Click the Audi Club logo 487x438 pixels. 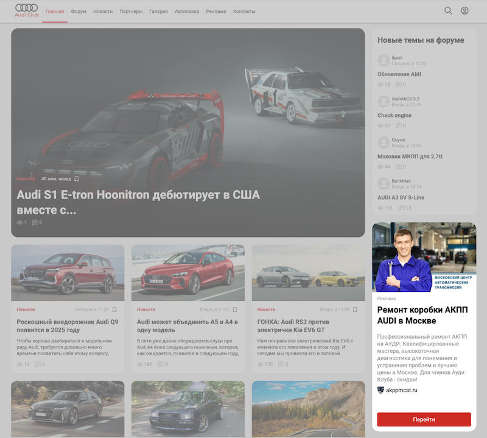click(x=26, y=10)
